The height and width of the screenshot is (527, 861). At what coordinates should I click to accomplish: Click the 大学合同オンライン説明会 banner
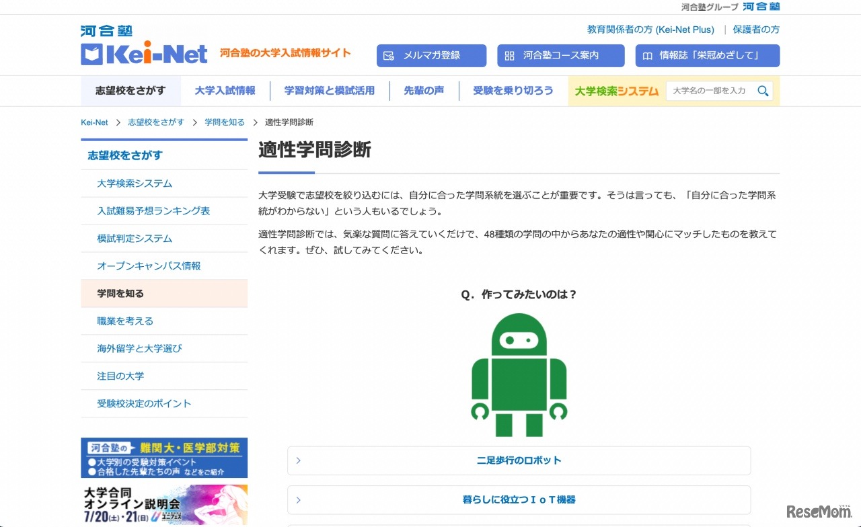point(164,505)
